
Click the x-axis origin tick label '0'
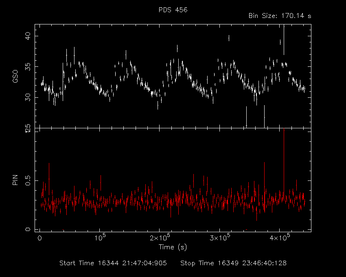[40, 239]
